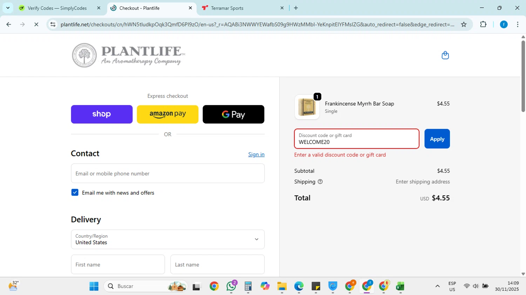Open Chrome's three-dot menu
This screenshot has width=526, height=295.
pos(518,24)
